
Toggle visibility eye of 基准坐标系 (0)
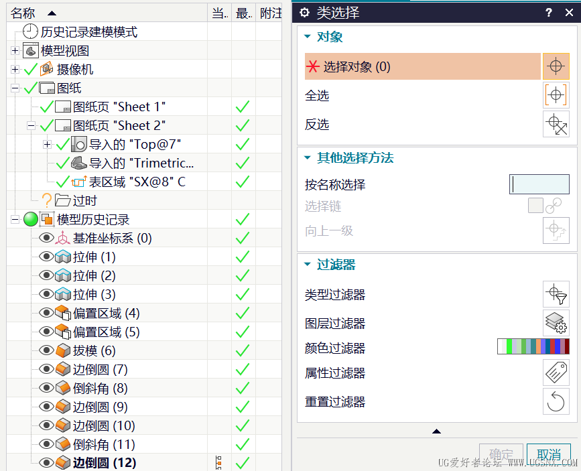pos(47,238)
